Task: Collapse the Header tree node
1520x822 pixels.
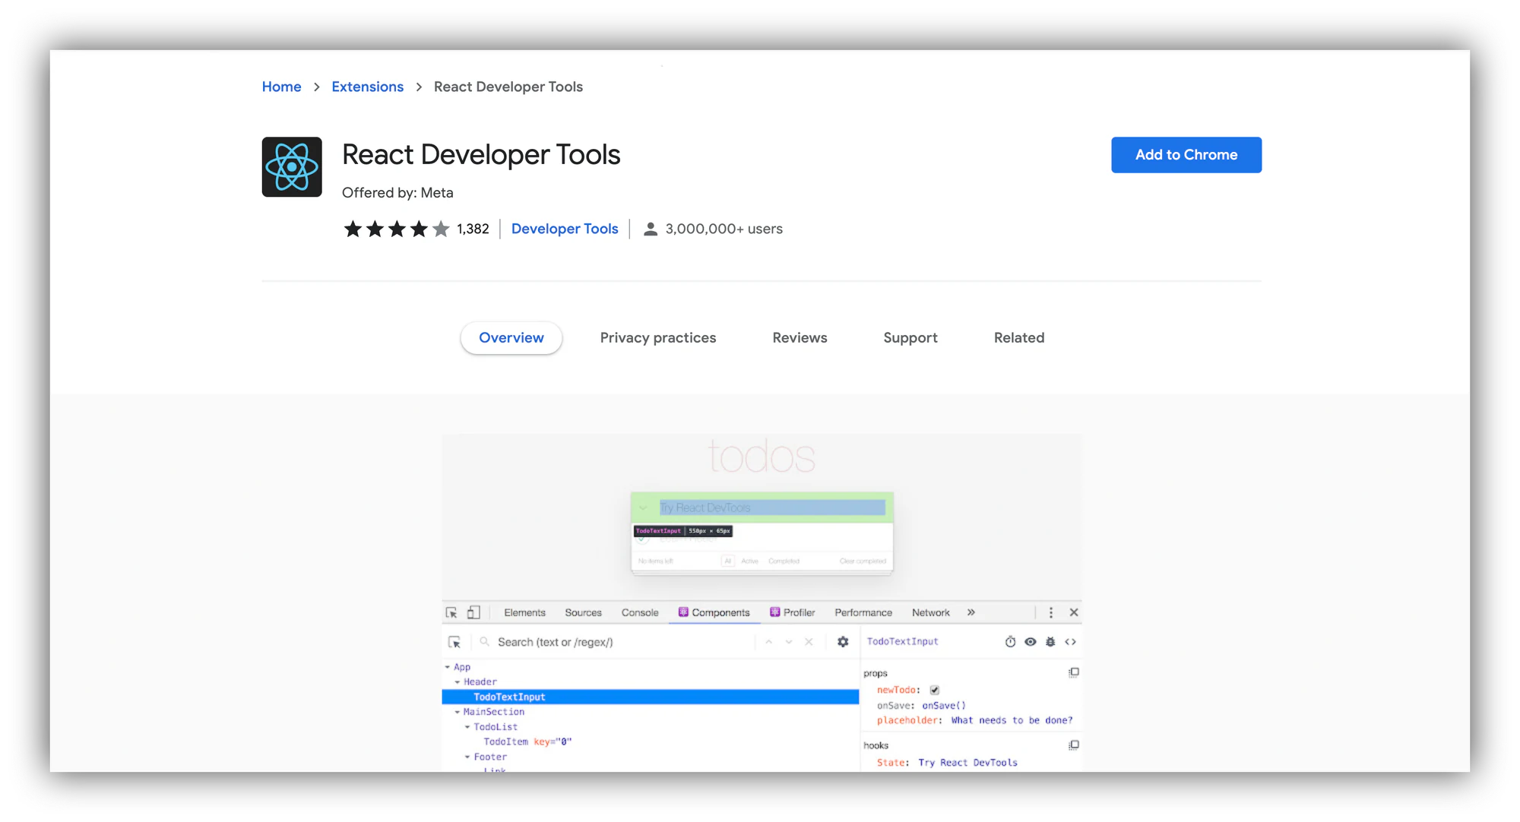Action: (x=458, y=682)
